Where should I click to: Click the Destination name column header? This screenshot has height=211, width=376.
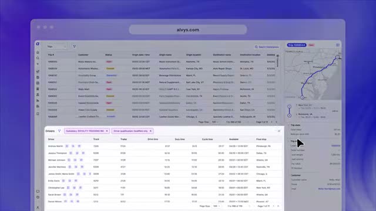222,55
